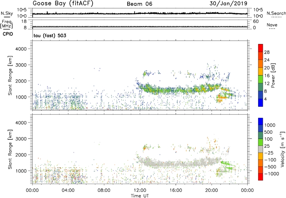Click the '12:00' time axis label

pos(140,190)
